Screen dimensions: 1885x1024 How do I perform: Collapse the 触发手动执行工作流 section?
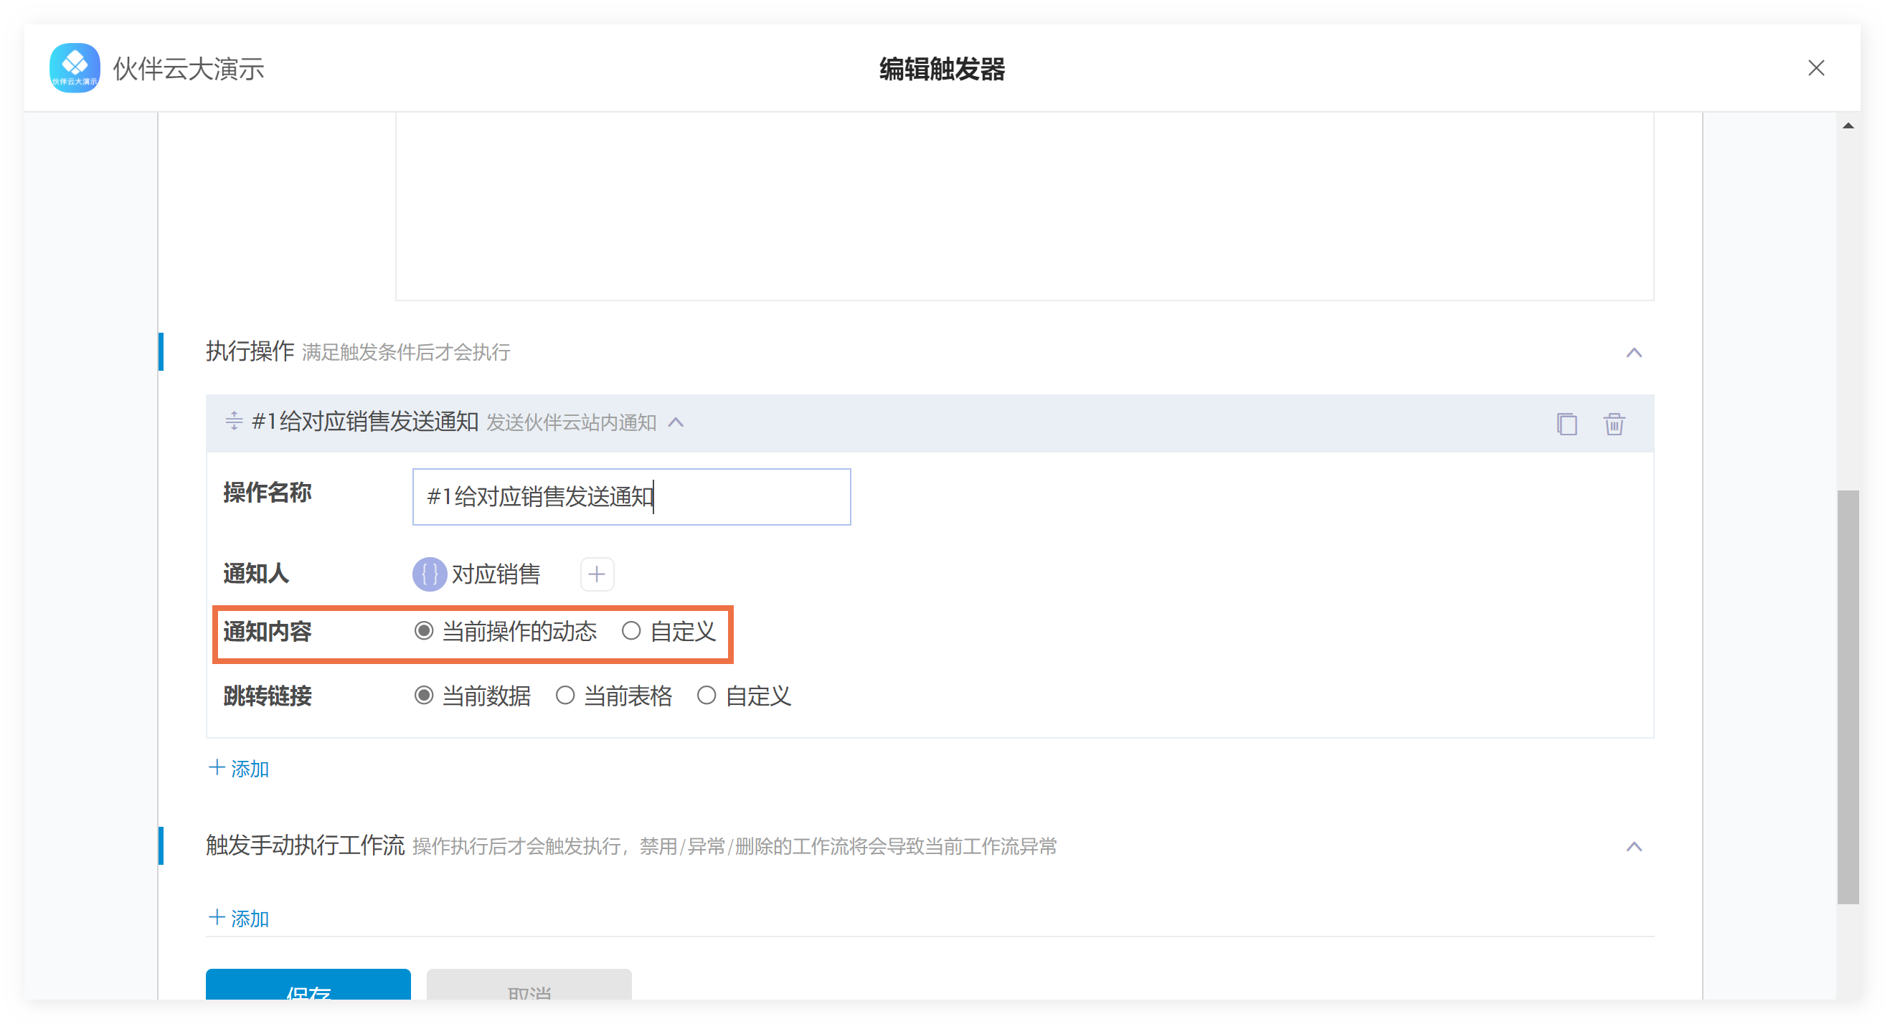1633,846
